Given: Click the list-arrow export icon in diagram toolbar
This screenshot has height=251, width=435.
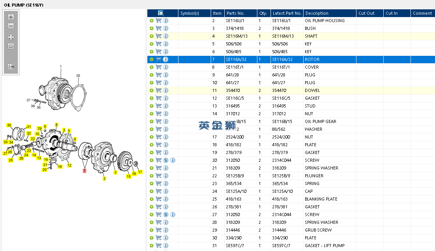Looking at the screenshot, I should click(11, 67).
